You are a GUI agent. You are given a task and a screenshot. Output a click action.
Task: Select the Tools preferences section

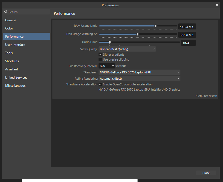point(9,53)
